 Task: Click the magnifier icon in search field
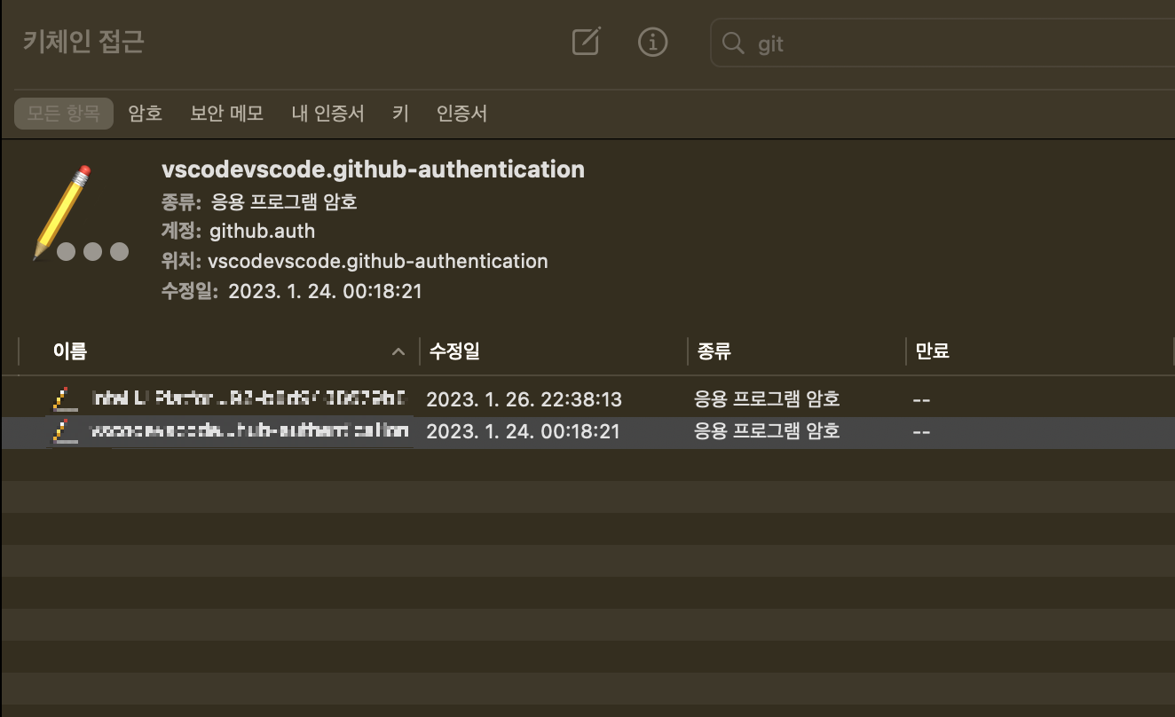733,43
